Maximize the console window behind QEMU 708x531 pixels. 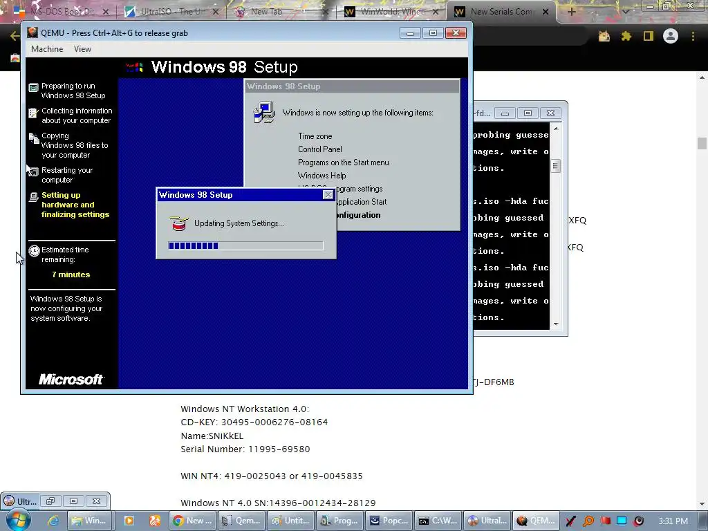pos(528,113)
